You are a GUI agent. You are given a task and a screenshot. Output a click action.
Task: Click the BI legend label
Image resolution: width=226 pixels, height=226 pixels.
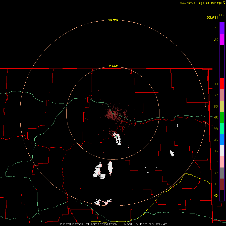coord(215,184)
